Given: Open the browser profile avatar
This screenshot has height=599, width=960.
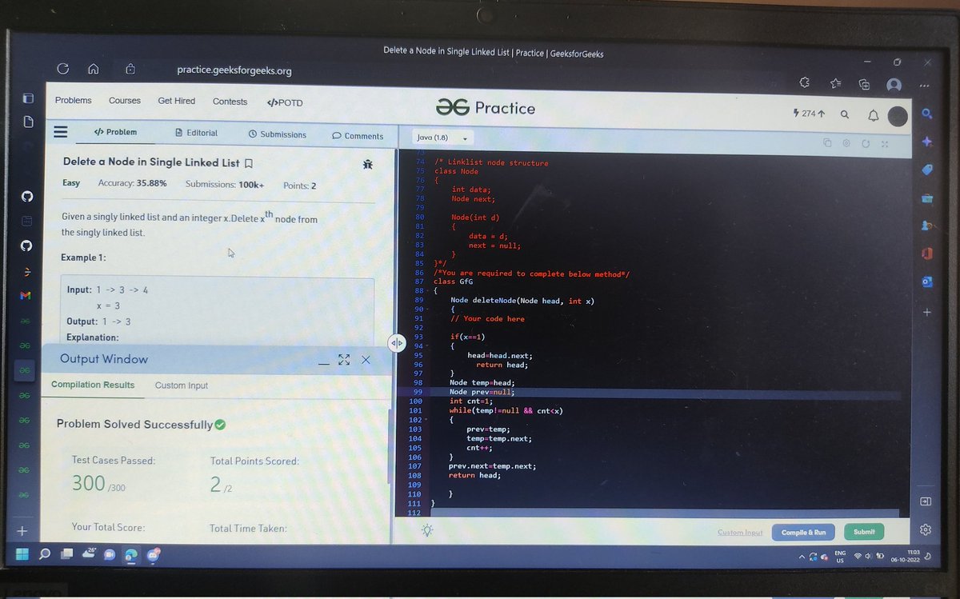Looking at the screenshot, I should [894, 85].
